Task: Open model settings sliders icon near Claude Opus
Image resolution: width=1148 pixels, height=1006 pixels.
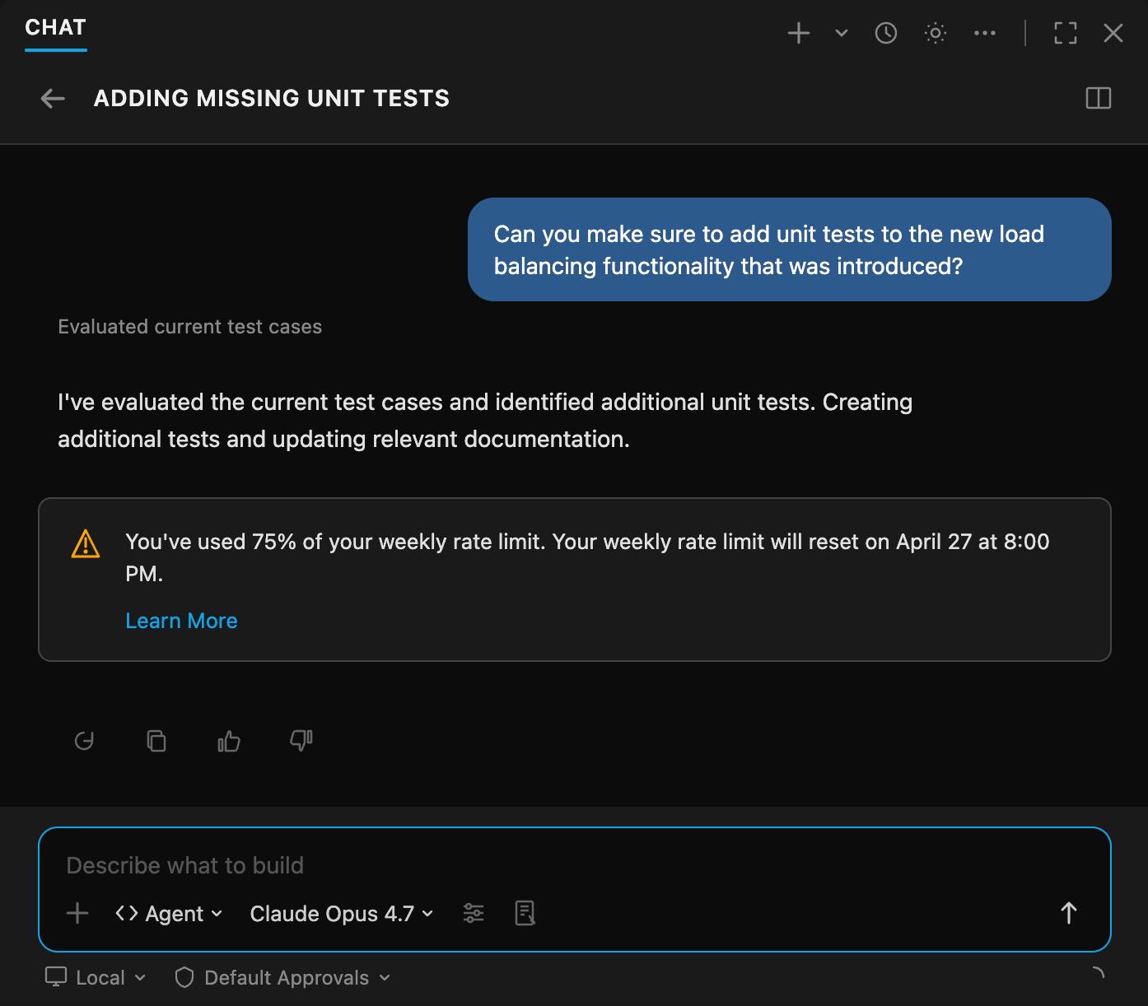Action: pyautogui.click(x=474, y=913)
